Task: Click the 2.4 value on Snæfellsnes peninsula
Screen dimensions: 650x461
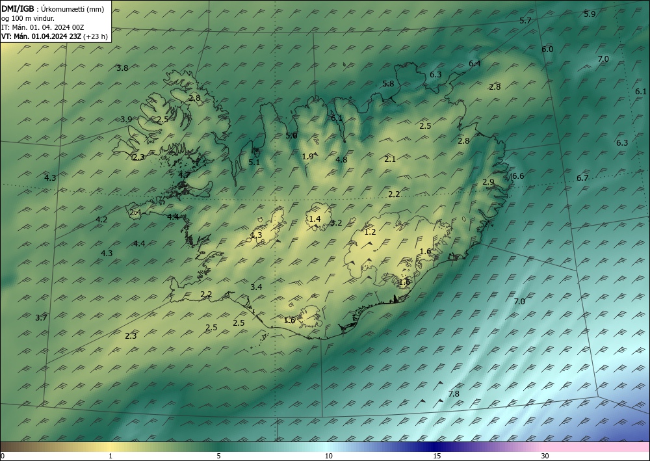Action: [x=136, y=213]
